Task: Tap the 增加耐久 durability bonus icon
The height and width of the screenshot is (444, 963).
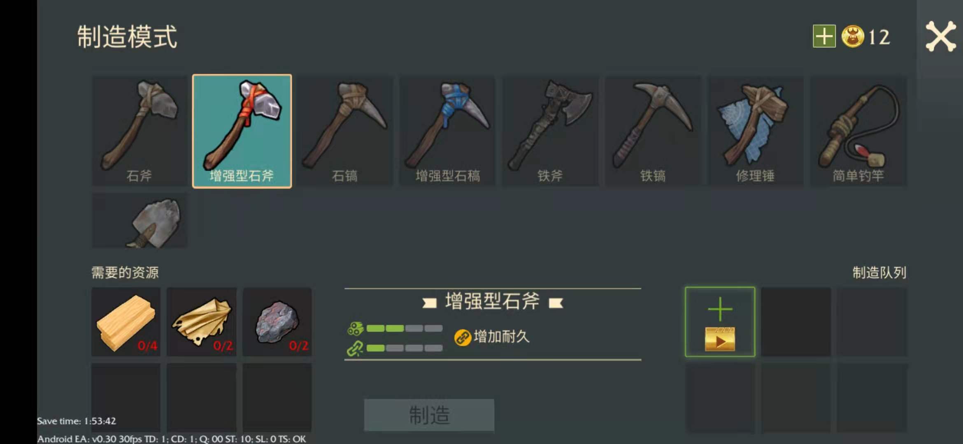Action: [x=463, y=338]
